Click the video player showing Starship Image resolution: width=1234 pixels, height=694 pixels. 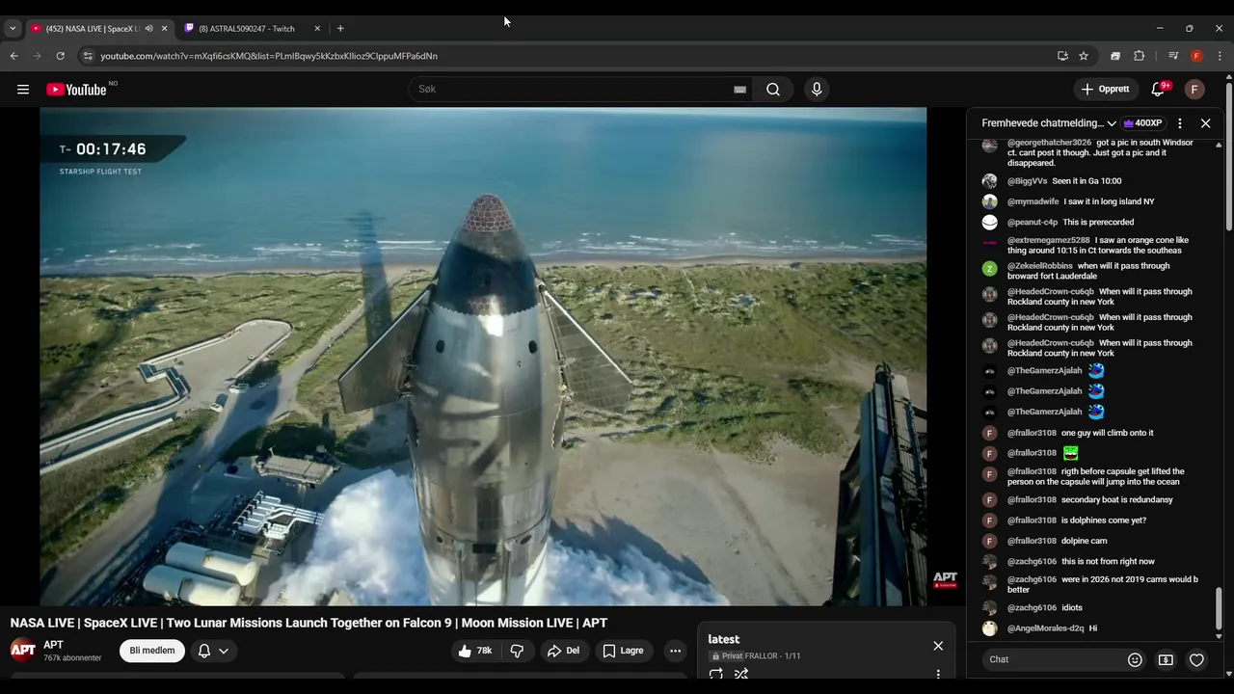tap(483, 357)
